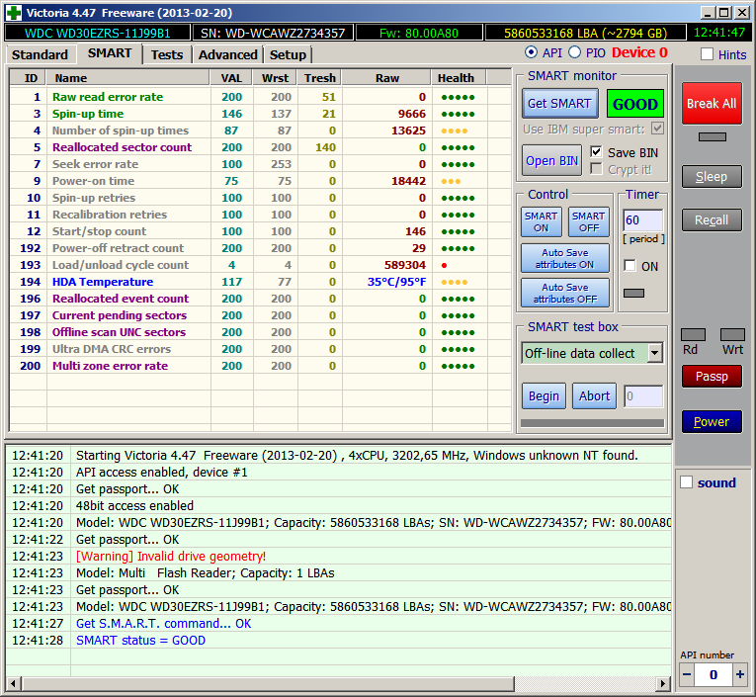Select the PIO radio button

pyautogui.click(x=574, y=52)
